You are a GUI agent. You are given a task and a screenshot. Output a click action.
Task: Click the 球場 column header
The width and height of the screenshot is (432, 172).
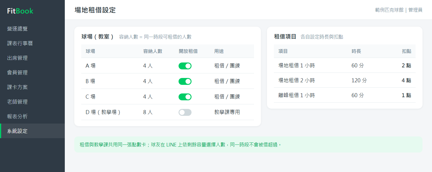(x=90, y=51)
